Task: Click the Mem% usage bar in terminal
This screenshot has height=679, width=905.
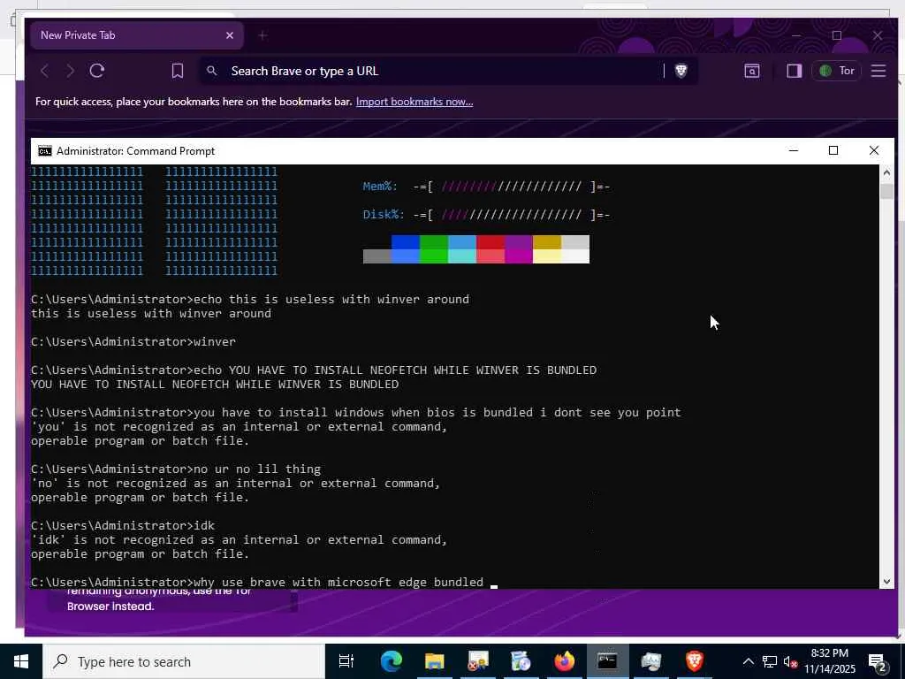Action: 512,187
